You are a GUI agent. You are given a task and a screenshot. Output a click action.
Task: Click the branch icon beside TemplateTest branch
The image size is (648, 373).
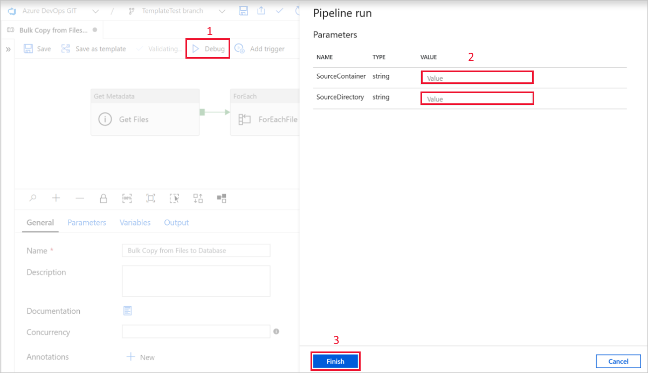tap(132, 11)
